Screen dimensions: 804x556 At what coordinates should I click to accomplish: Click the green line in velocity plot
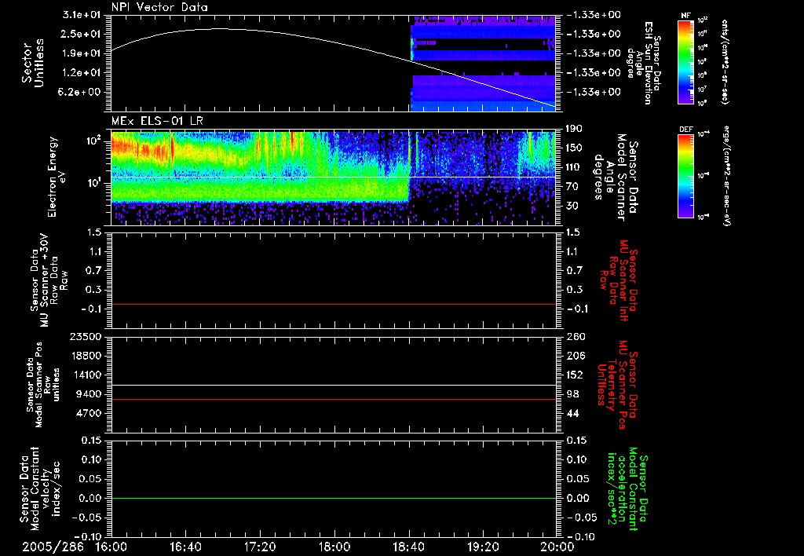(334, 498)
